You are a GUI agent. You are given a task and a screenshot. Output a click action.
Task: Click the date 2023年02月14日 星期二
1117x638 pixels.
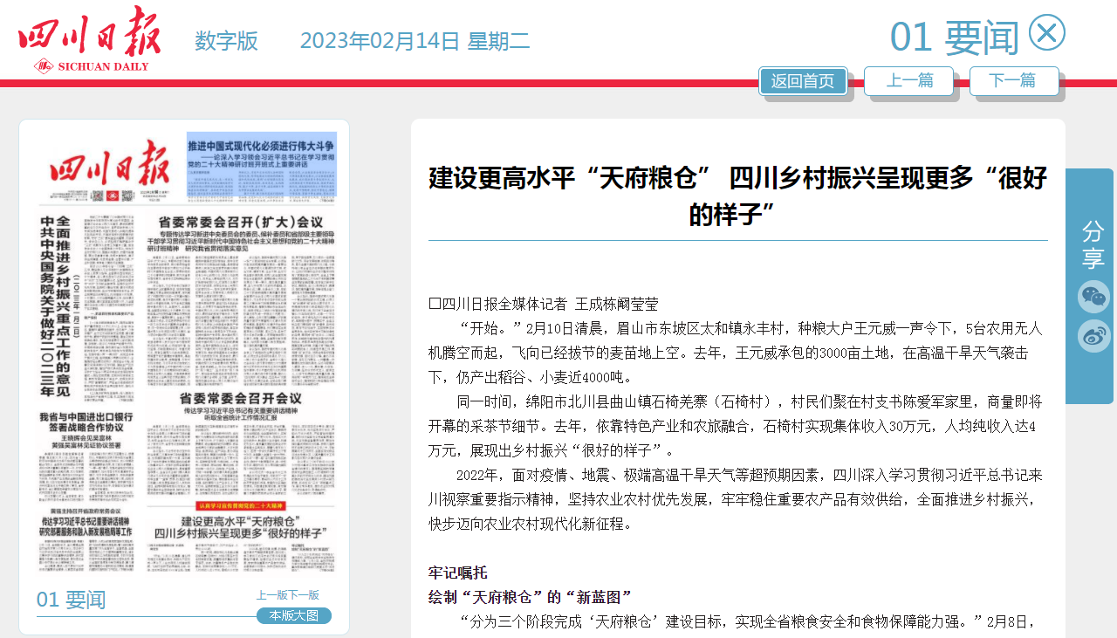[x=415, y=41]
